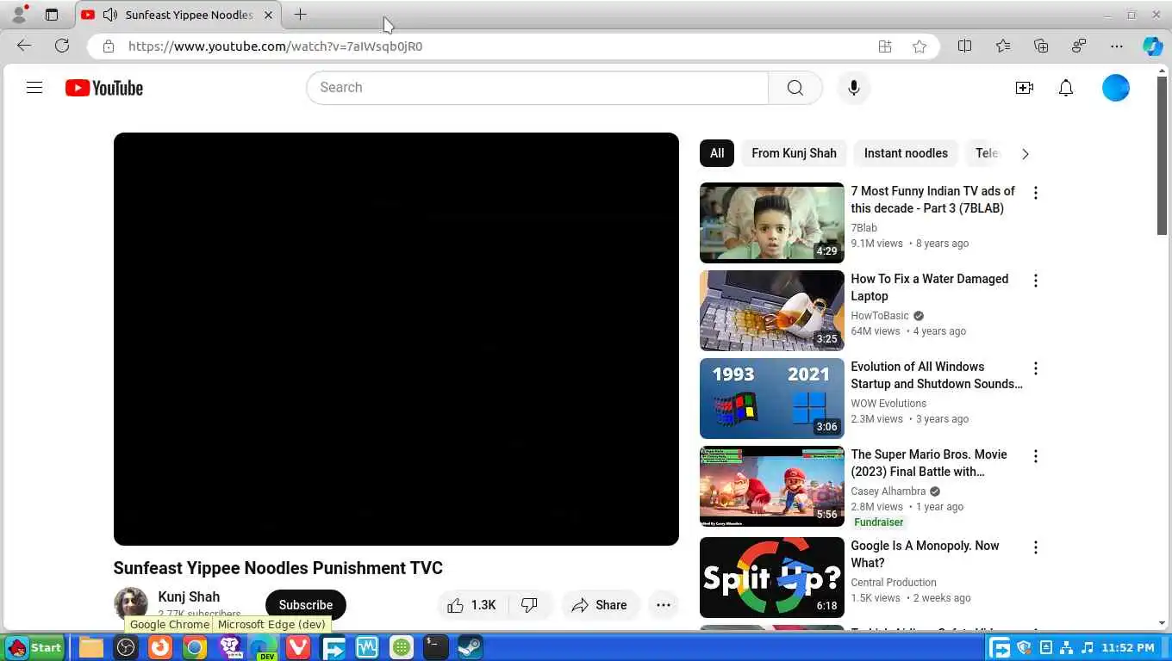Click the browser address bar URL

(x=275, y=46)
